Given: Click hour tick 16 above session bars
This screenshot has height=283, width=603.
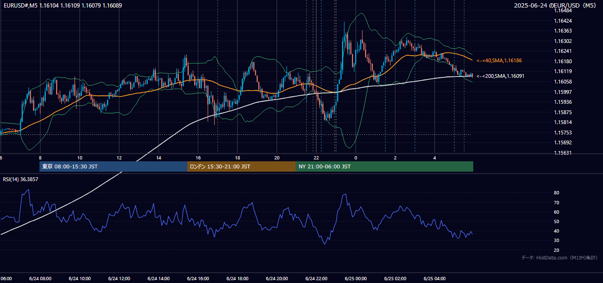Looking at the screenshot, I should coord(198,158).
